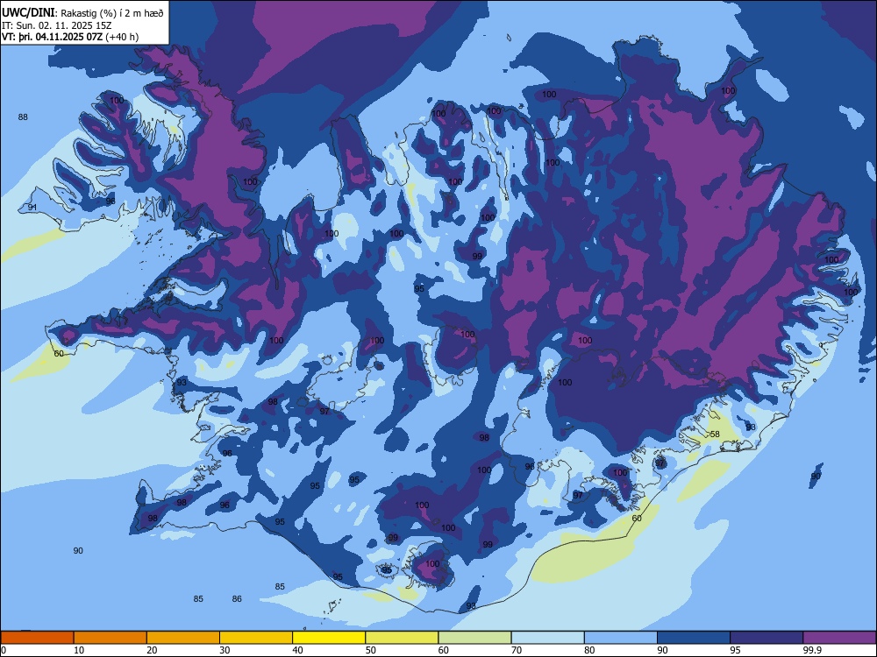Click the '99.9' legend tick label
Screen dimensions: 877x657
click(x=811, y=650)
